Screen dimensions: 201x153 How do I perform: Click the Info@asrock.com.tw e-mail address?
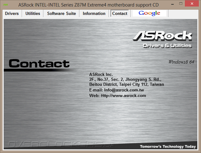click(124, 90)
